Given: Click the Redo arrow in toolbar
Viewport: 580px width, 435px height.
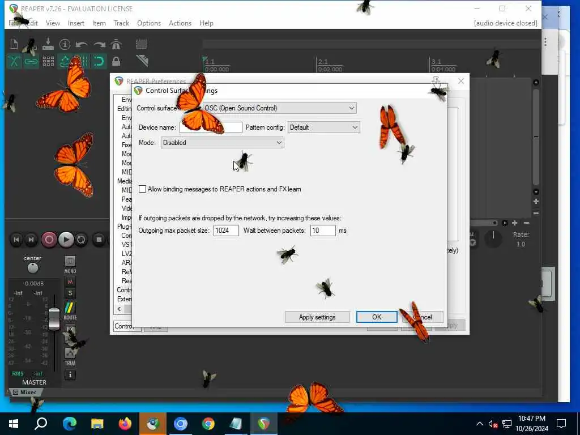Looking at the screenshot, I should pyautogui.click(x=99, y=44).
